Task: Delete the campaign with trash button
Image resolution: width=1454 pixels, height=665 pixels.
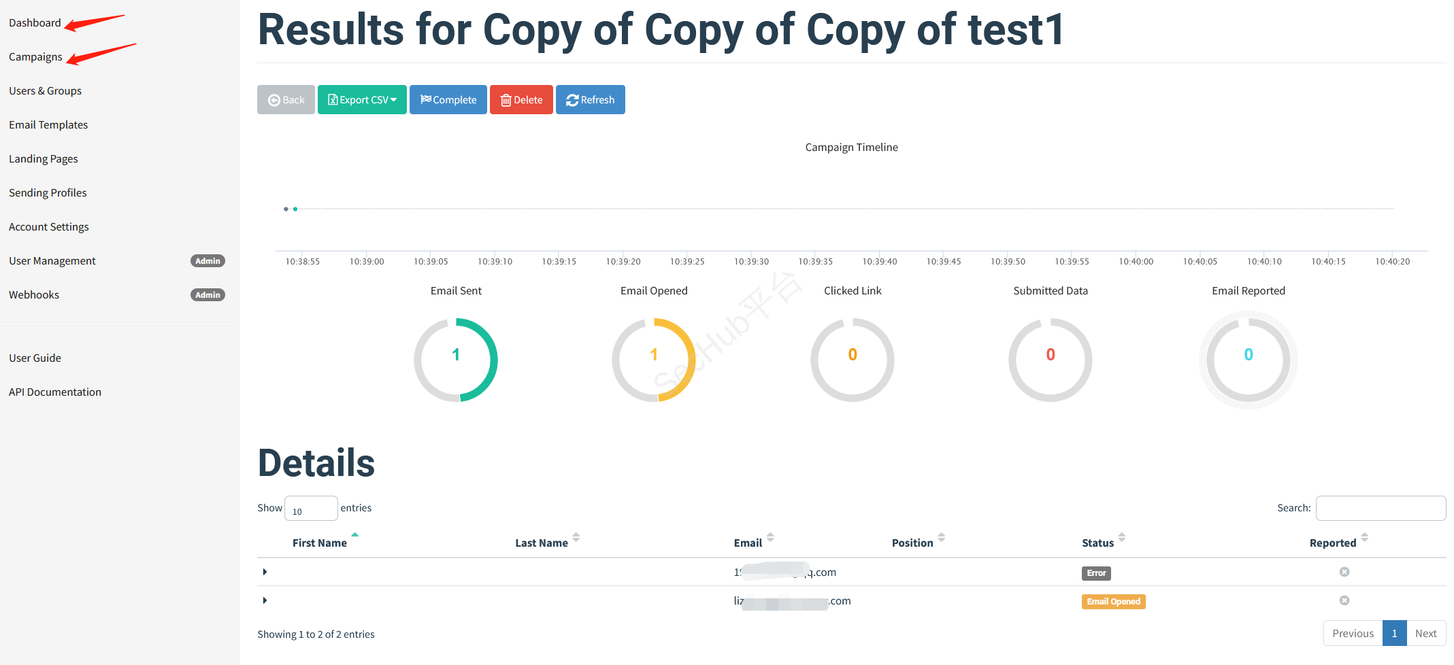Action: 521,100
